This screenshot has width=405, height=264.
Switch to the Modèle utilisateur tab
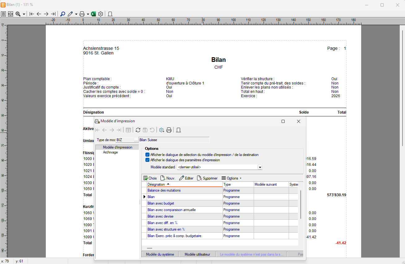pyautogui.click(x=197, y=254)
